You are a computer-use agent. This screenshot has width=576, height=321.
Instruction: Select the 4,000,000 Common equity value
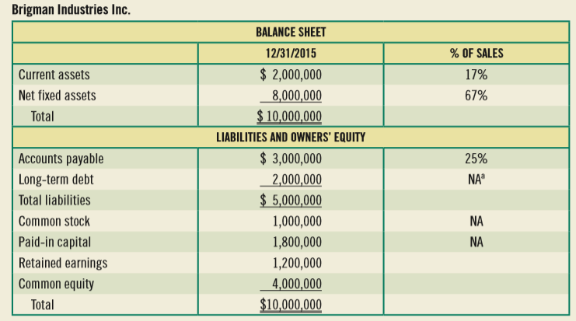point(295,284)
